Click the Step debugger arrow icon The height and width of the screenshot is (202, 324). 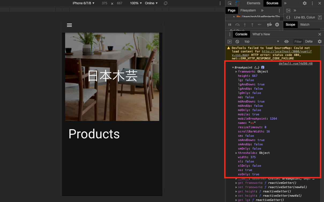259,25
